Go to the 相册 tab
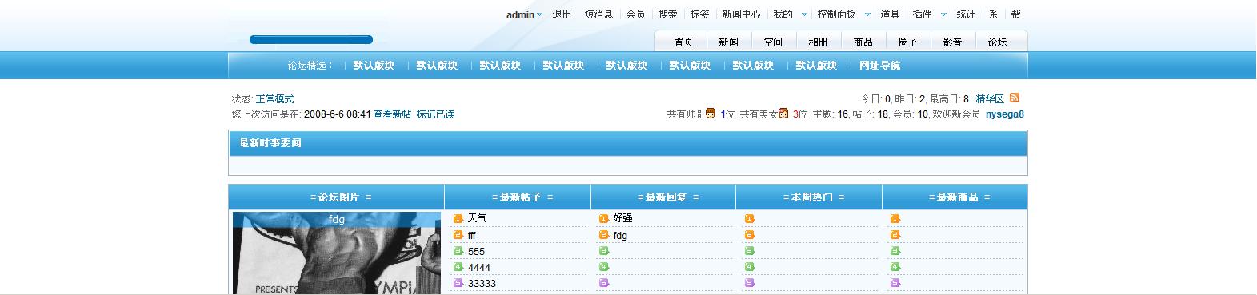 click(818, 42)
